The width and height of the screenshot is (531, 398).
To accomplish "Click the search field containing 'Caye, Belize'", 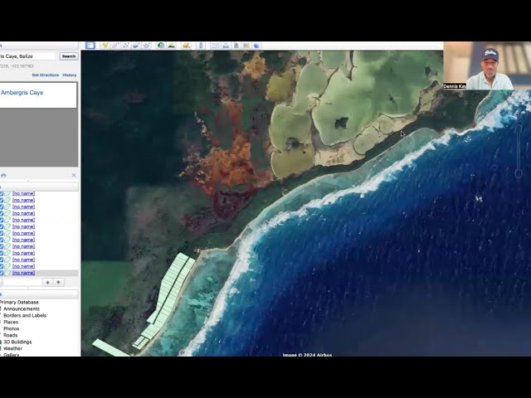I will click(27, 56).
